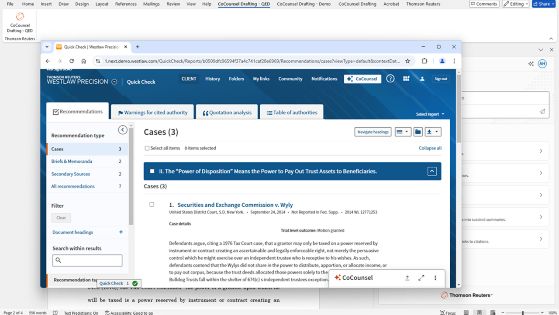Click the Word zoom slider
Image resolution: width=559 pixels, height=315 pixels.
(523, 313)
